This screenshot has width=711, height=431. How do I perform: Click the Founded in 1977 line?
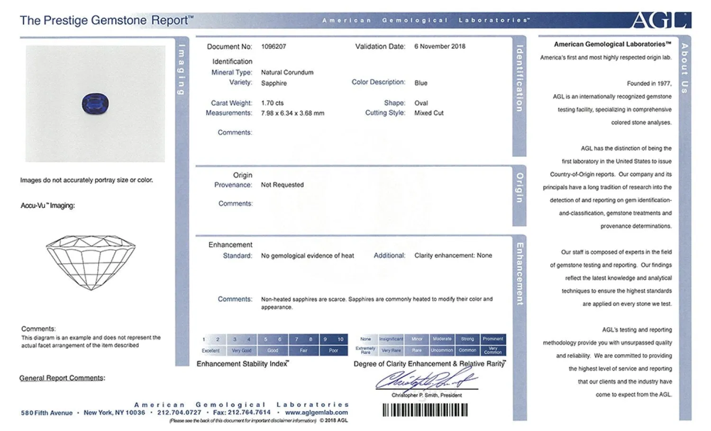coord(649,83)
